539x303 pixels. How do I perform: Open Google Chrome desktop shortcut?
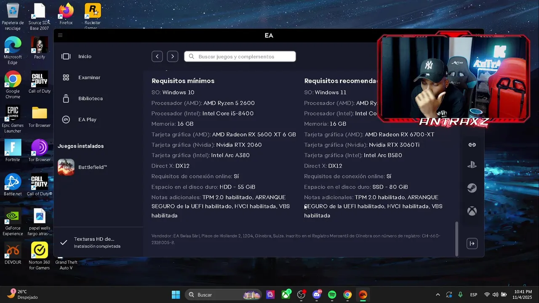coord(13,85)
